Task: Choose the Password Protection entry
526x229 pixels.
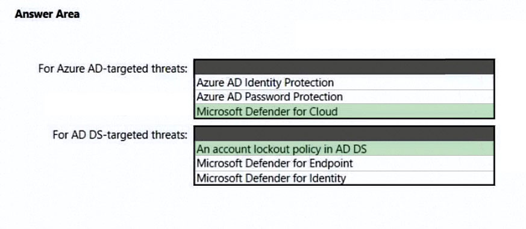Action: (x=344, y=97)
